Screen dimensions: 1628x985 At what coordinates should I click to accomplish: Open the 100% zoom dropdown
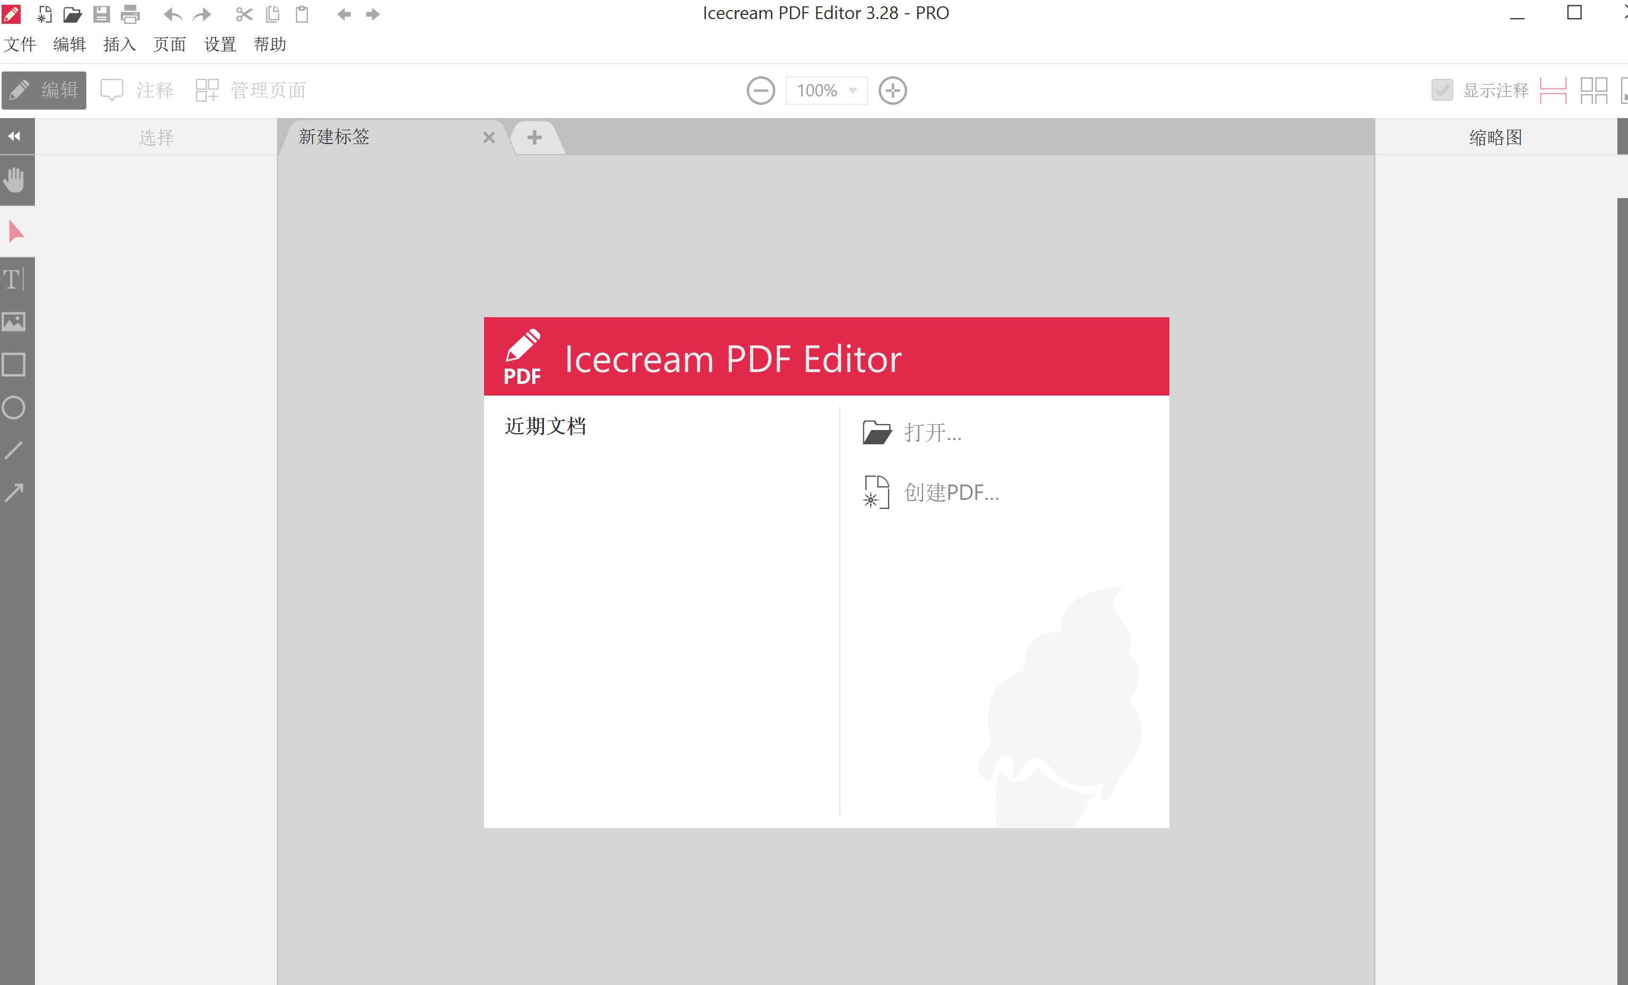(826, 91)
